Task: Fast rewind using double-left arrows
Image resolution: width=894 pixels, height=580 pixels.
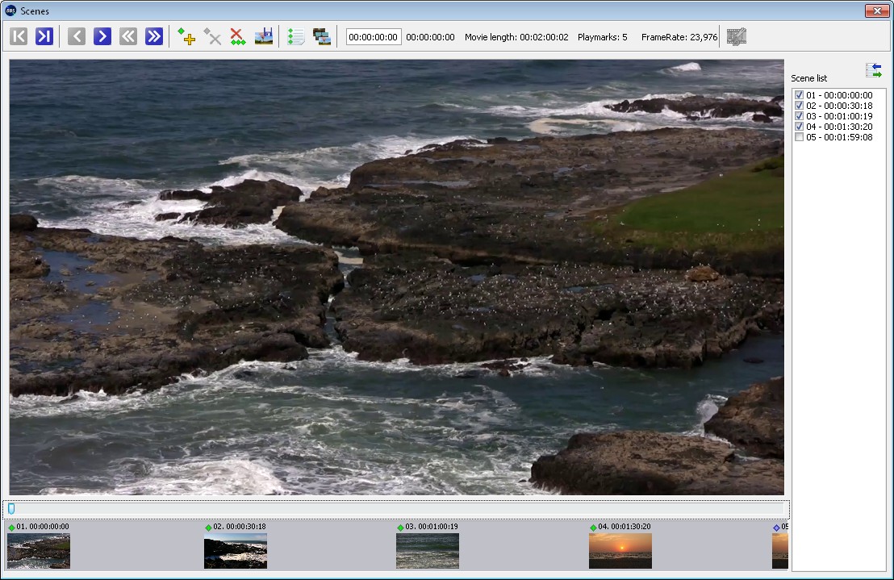Action: tap(127, 35)
